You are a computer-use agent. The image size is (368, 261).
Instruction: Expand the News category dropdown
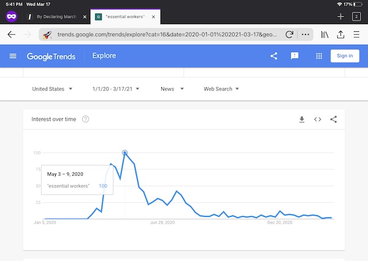[x=172, y=89]
